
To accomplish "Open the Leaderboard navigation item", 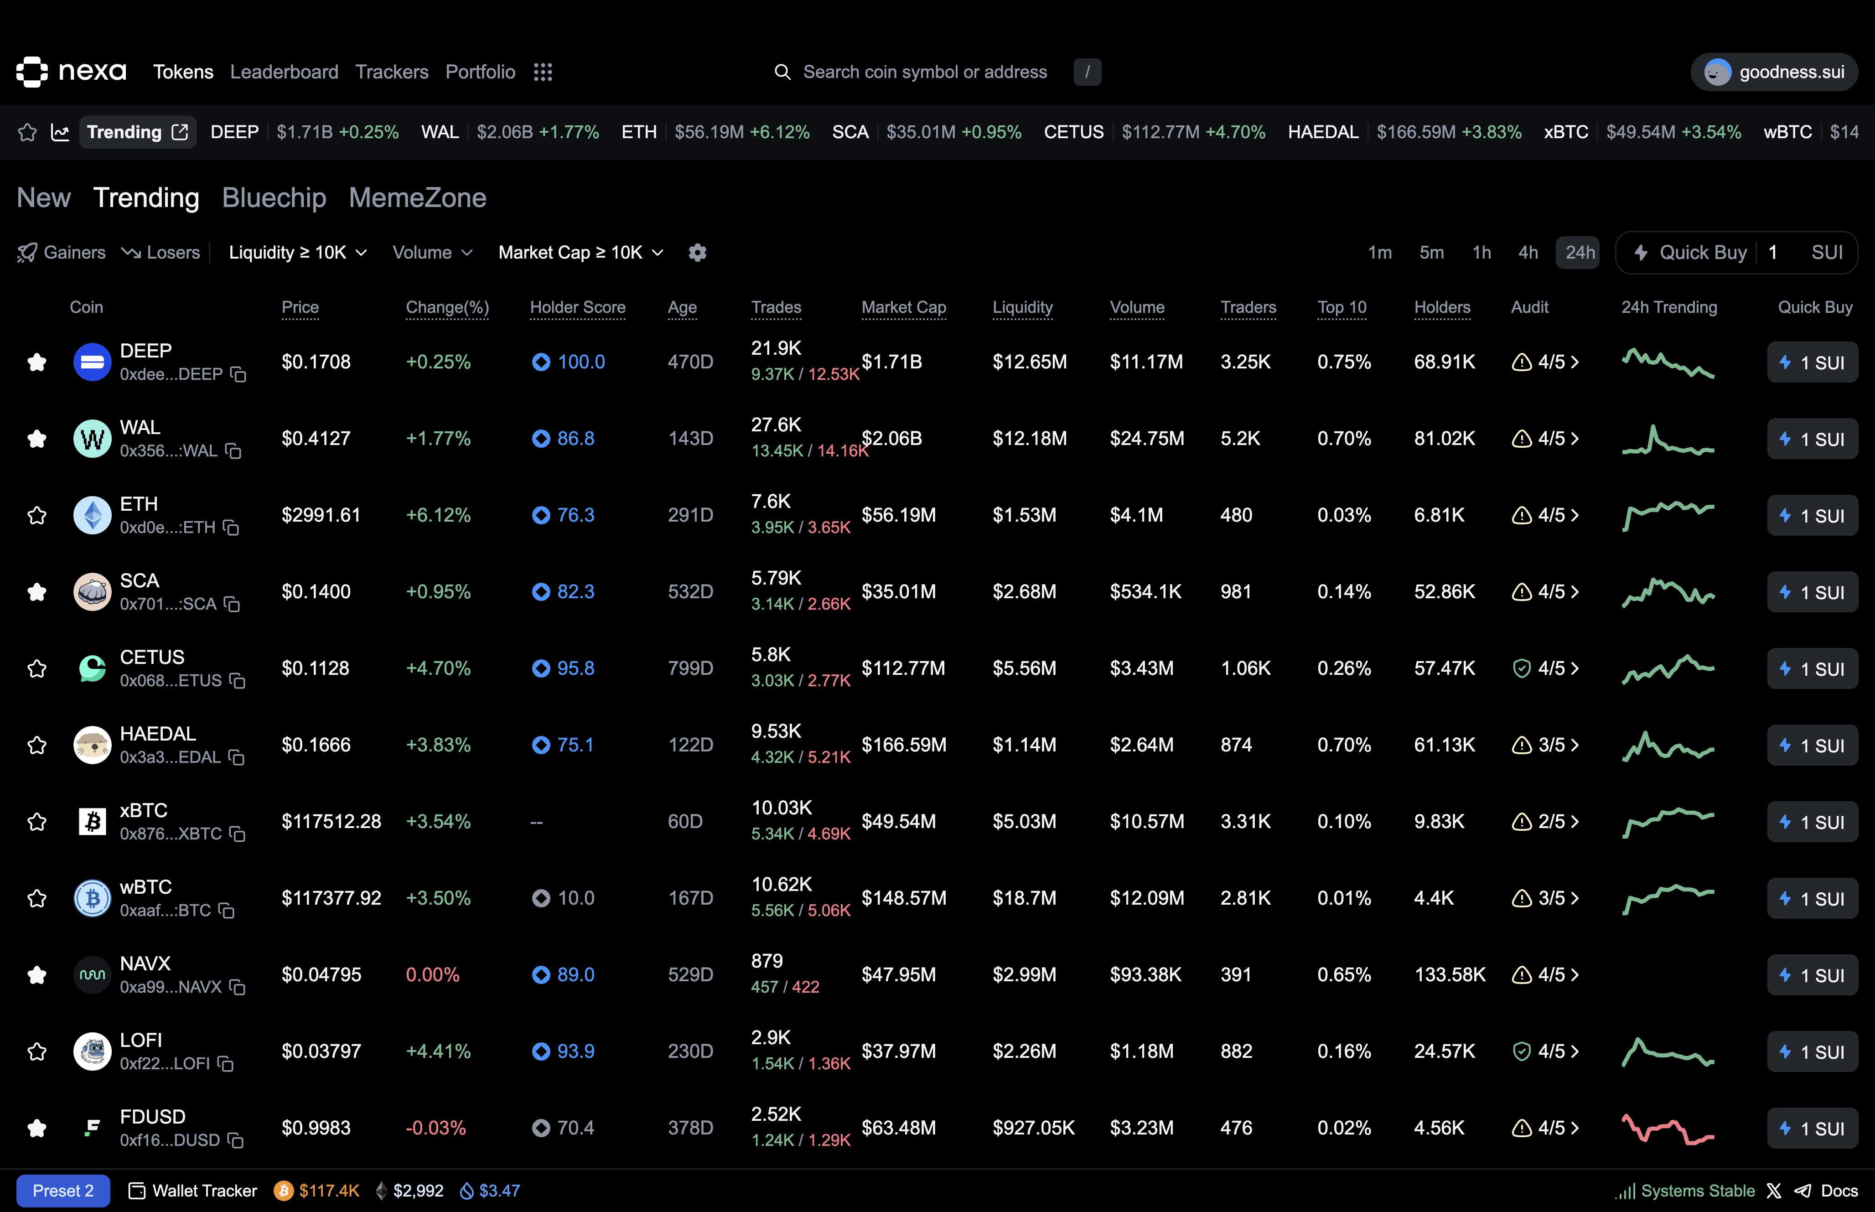I will click(x=284, y=73).
